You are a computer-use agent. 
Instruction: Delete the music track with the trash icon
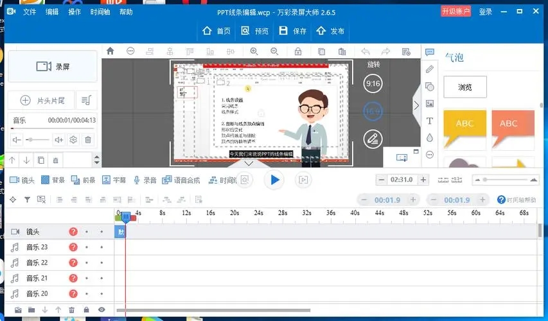coord(88,139)
